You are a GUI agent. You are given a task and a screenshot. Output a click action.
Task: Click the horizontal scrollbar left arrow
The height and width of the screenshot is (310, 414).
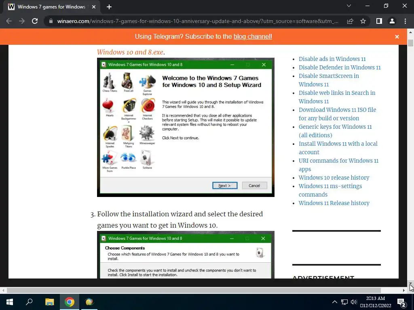[x=3, y=290]
